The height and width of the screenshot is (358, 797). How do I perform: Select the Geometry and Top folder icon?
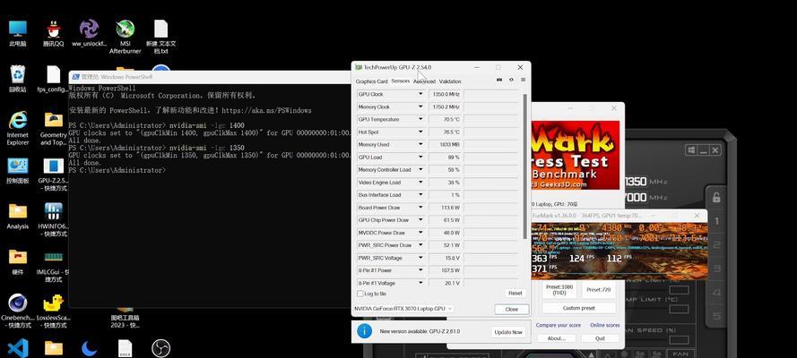pos(54,128)
